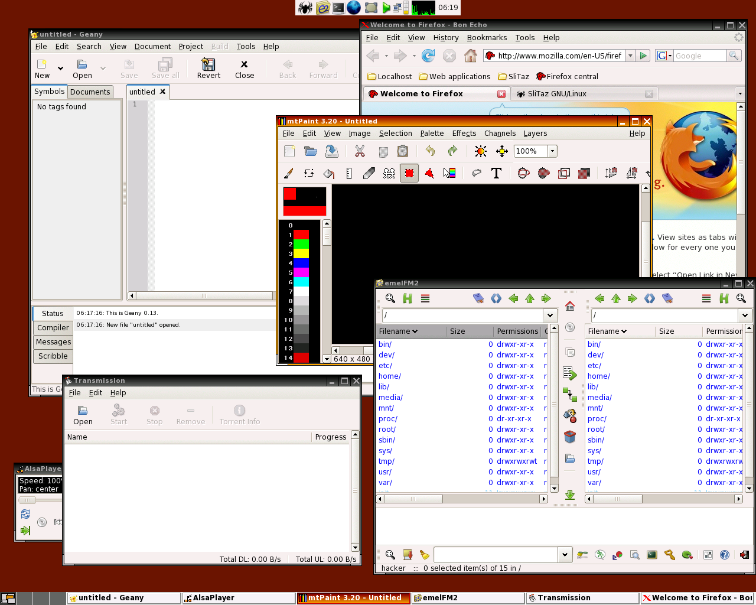Toggle loop icon in AlsaPlayer
Screen dimensions: 756x605
25,514
